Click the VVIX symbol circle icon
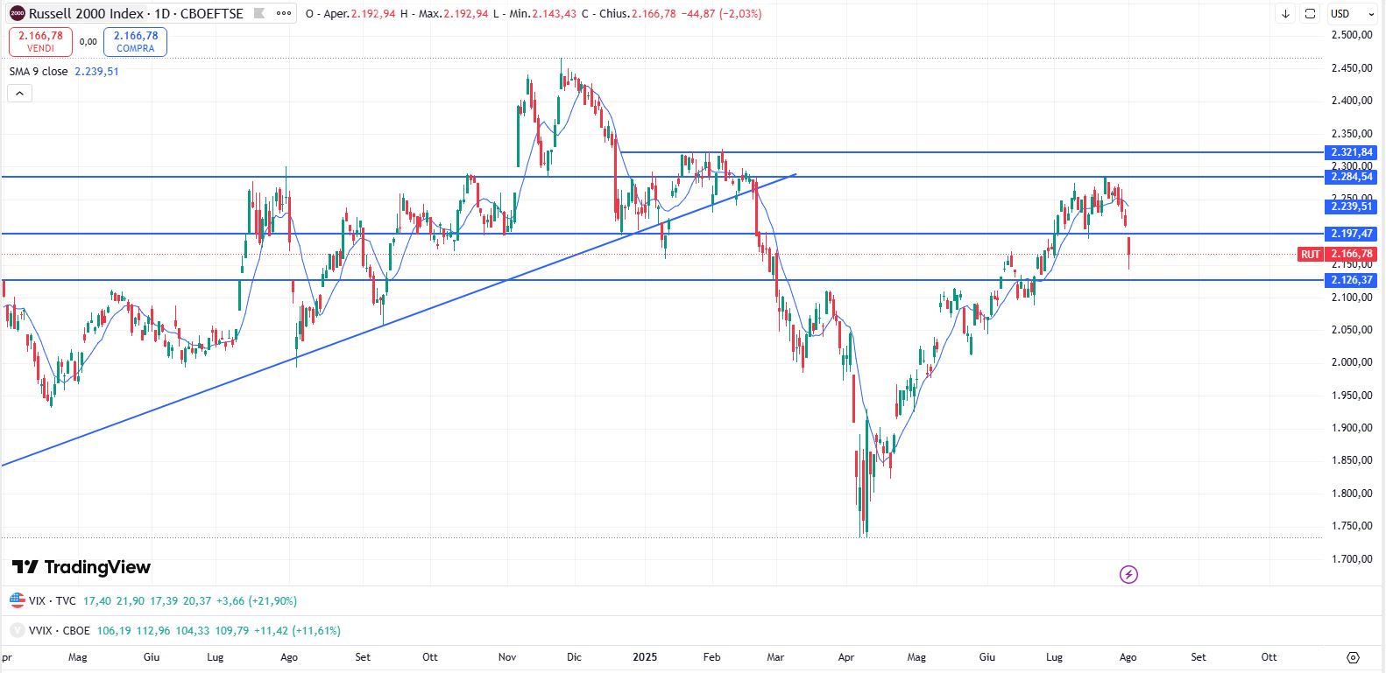1386x673 pixels. (18, 630)
